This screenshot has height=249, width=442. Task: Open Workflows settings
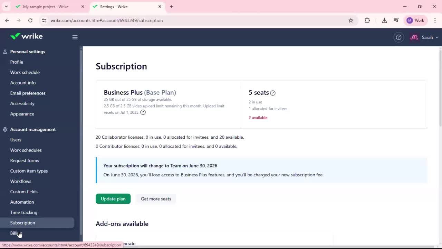coord(21,181)
